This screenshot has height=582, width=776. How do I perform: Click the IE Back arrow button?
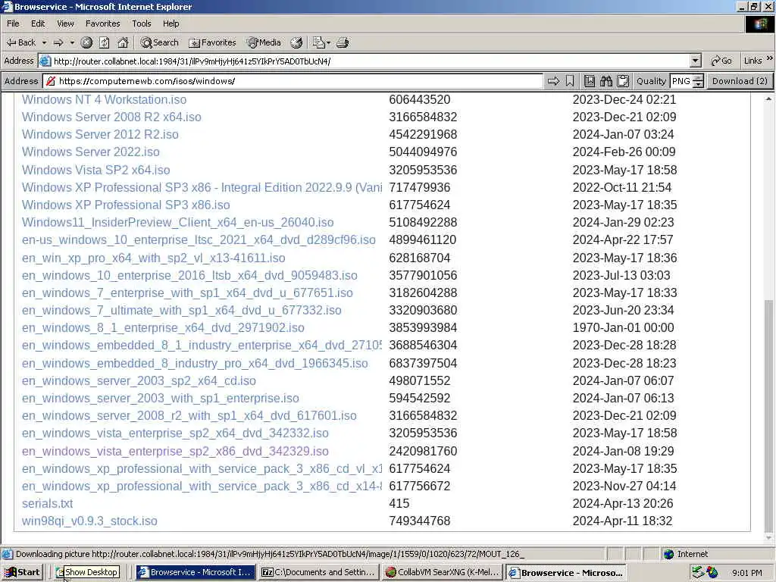[20, 42]
